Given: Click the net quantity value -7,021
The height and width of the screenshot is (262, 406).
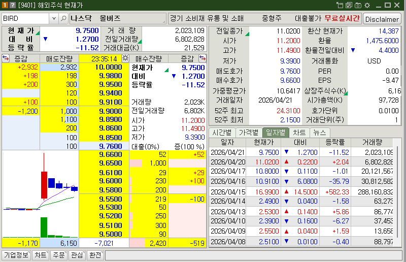Looking at the screenshot, I should [104, 243].
